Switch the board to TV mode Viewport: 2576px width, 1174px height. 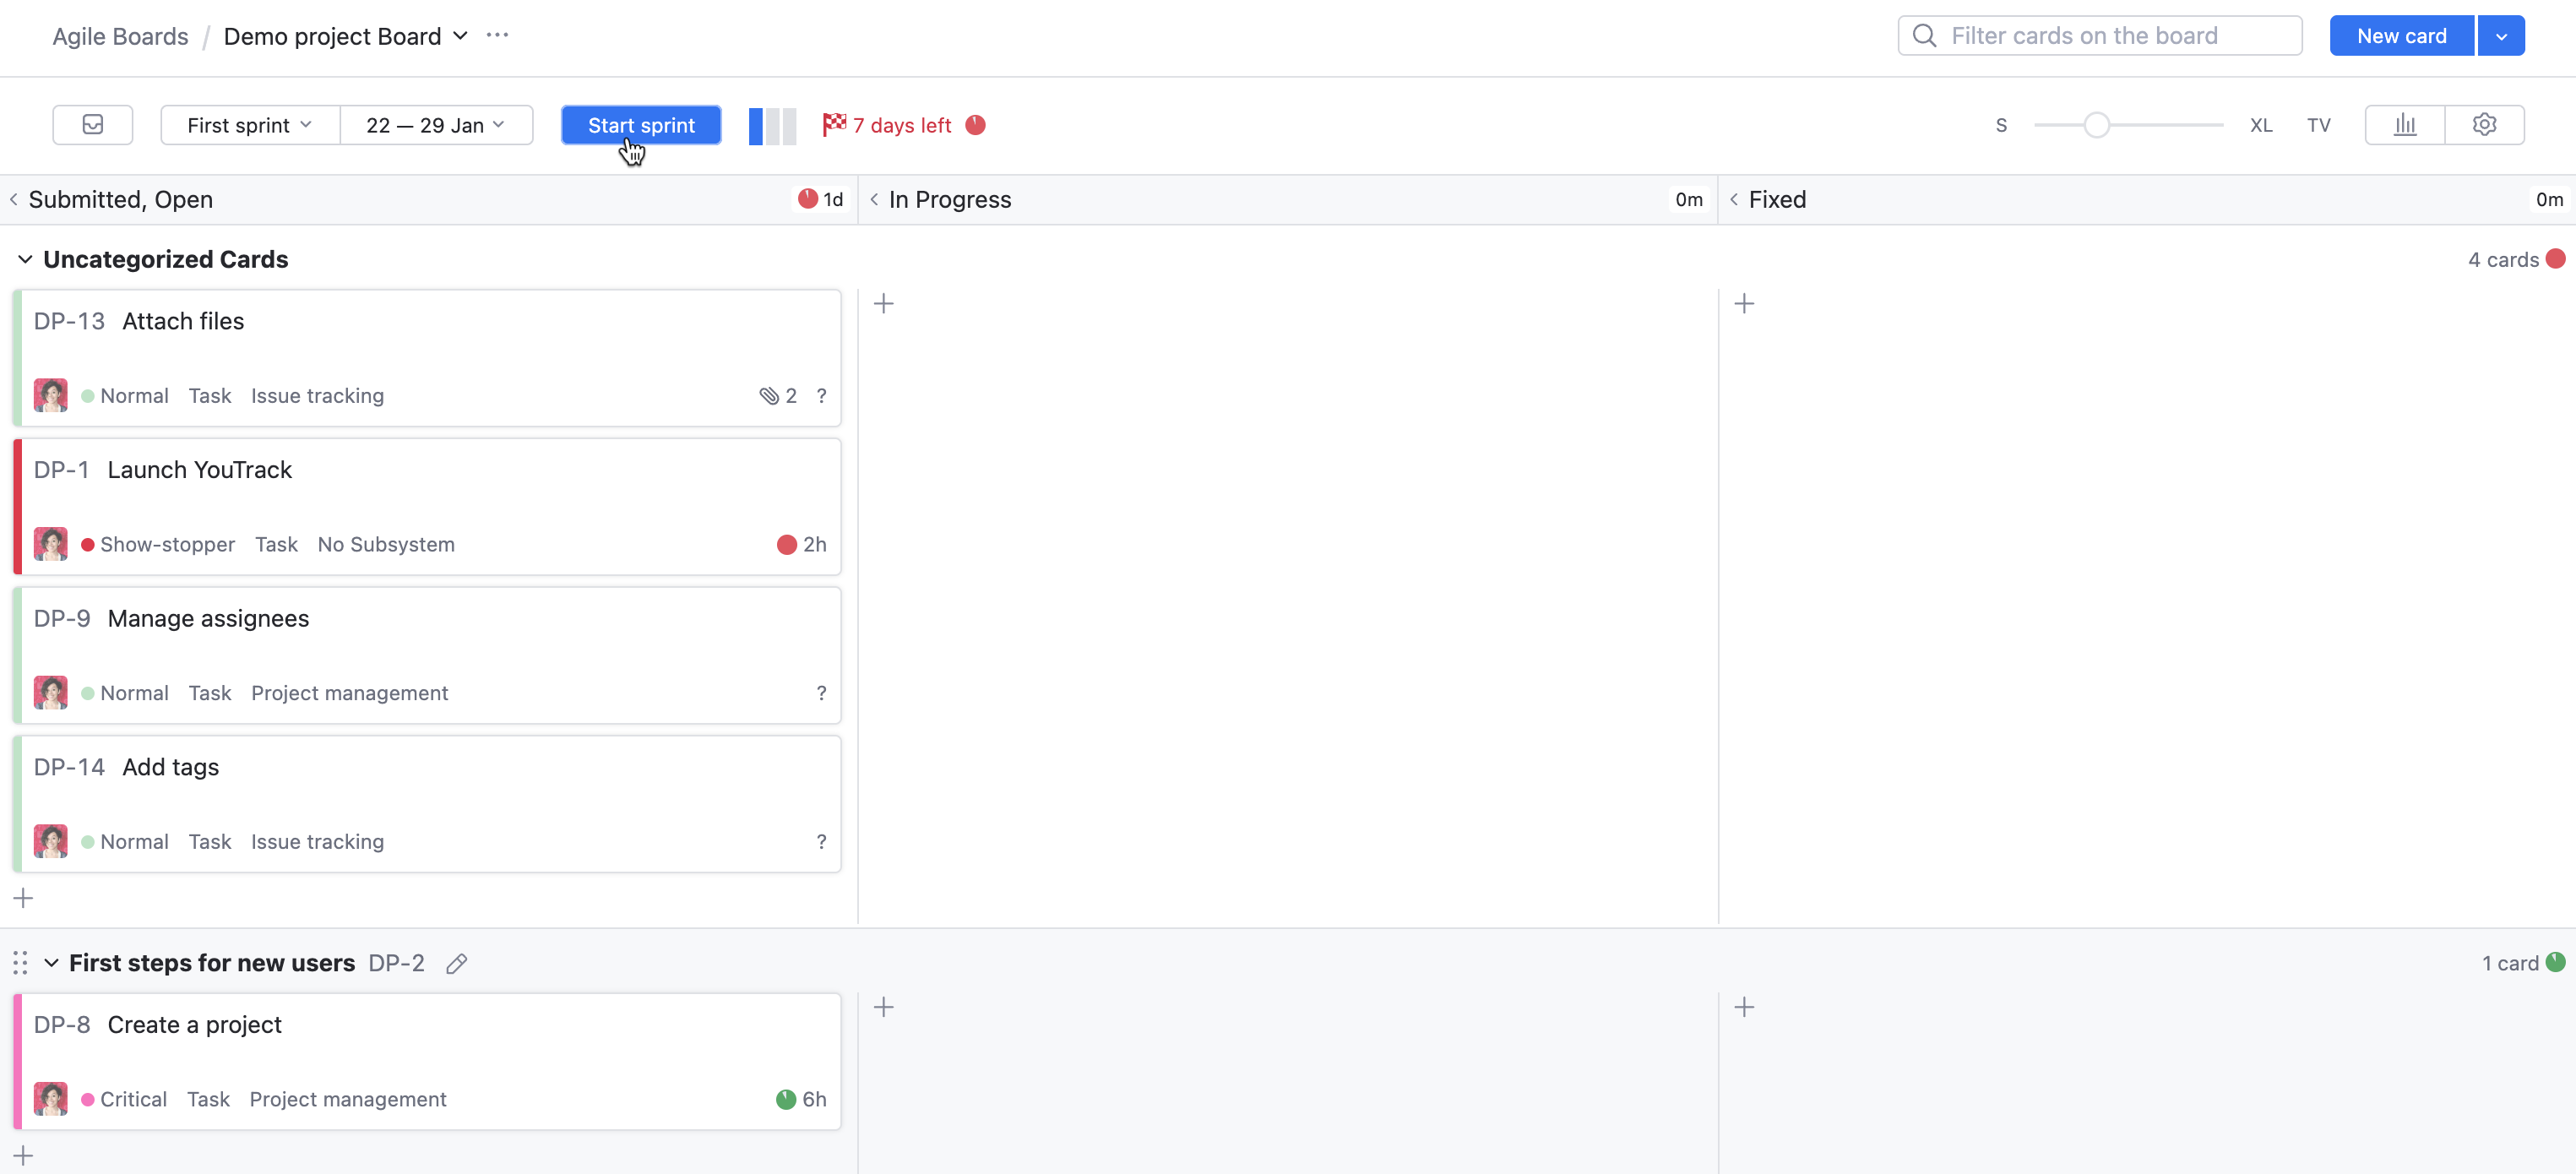coord(2318,124)
